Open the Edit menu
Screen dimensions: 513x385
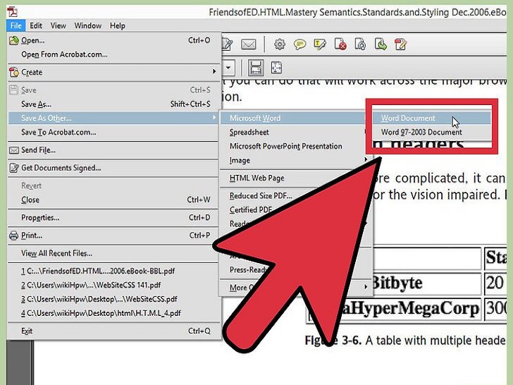36,25
